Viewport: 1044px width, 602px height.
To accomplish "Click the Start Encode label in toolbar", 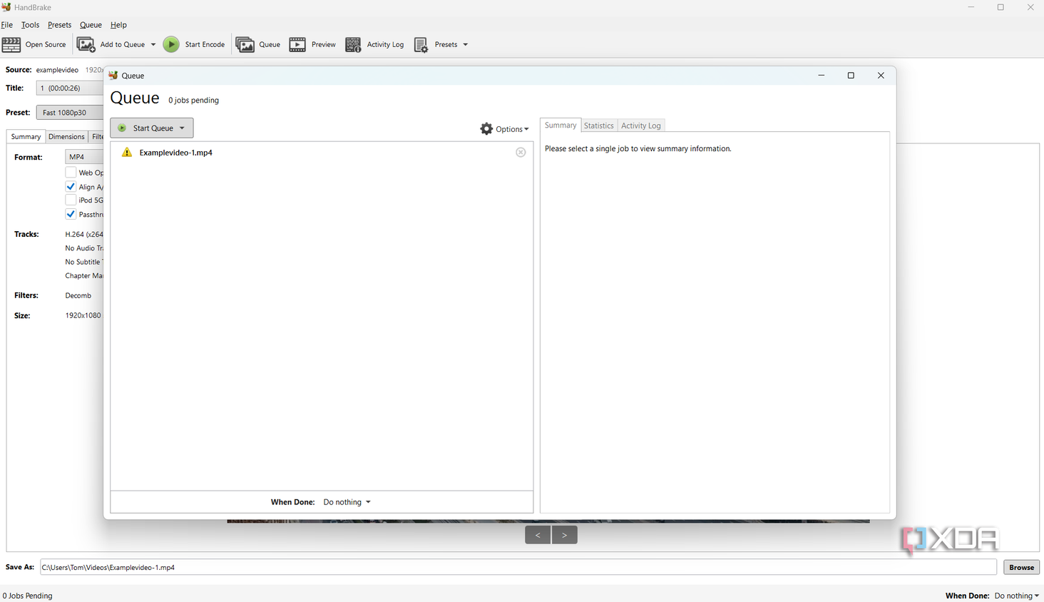I will click(x=205, y=44).
